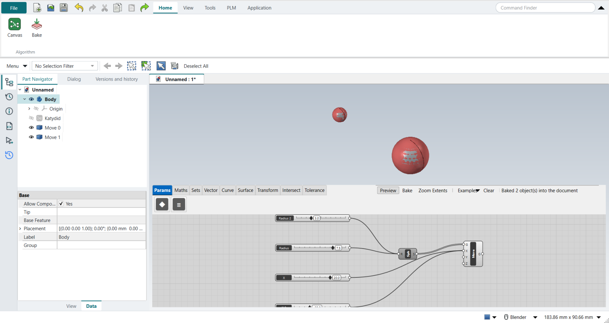
Task: Switch to the View ribbon tab
Action: 188,8
